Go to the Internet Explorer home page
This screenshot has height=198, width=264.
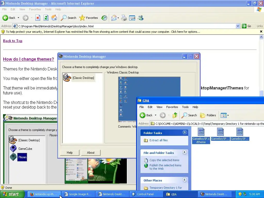coord(54,18)
